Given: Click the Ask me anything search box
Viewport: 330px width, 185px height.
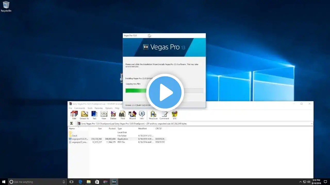Looking at the screenshot, I should point(37,182).
